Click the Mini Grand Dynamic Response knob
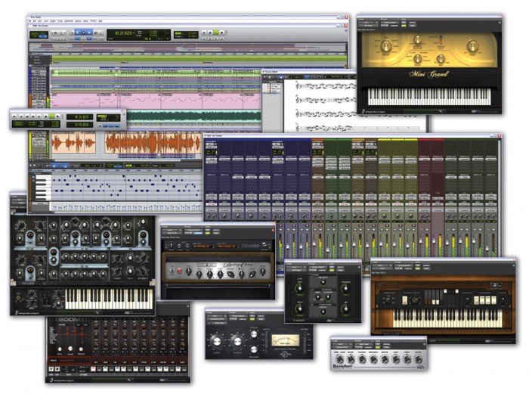 (x=418, y=39)
